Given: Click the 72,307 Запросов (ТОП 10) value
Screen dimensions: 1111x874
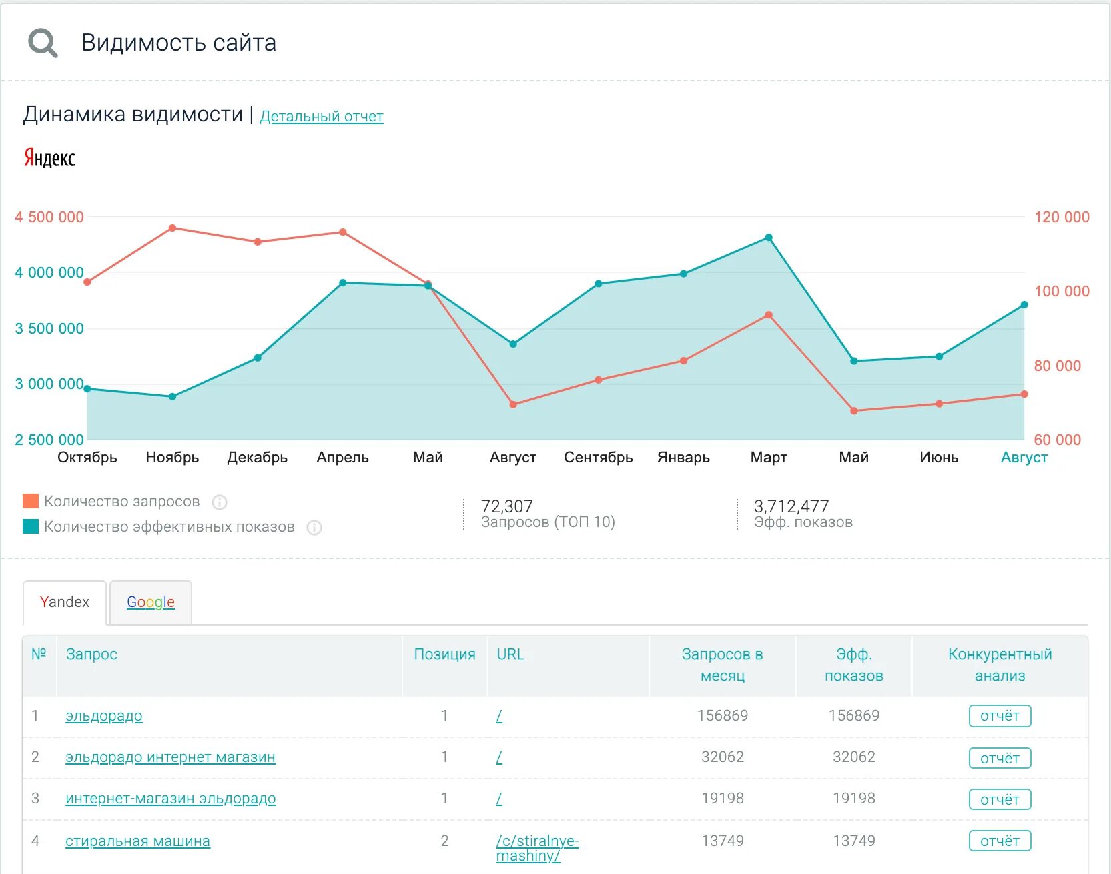Looking at the screenshot, I should pyautogui.click(x=507, y=506).
